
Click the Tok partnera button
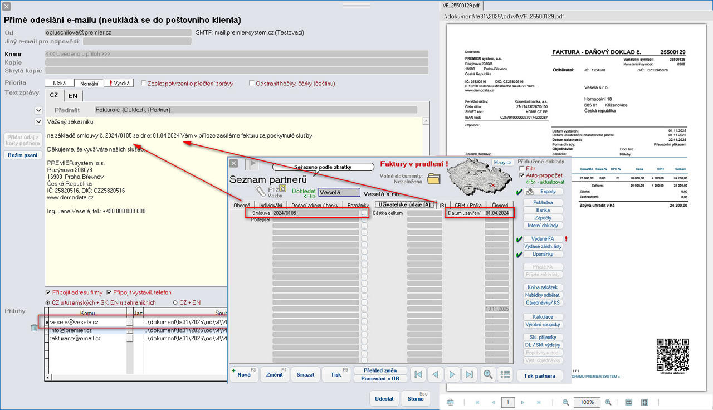pyautogui.click(x=539, y=375)
